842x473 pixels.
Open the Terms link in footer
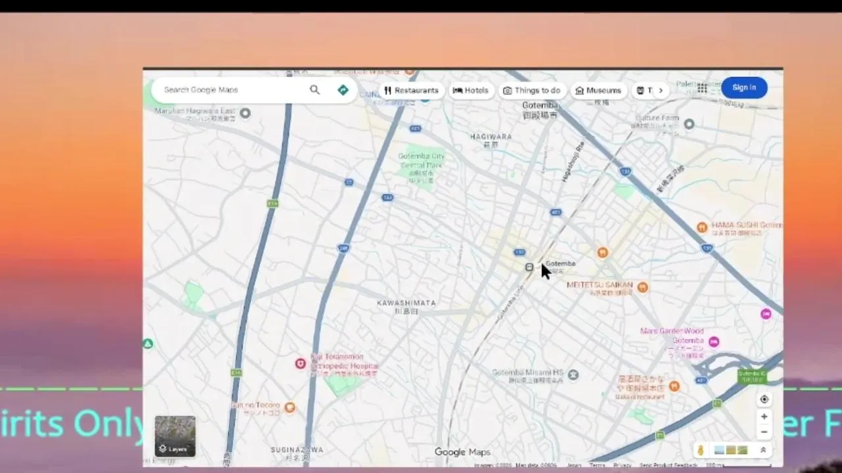pyautogui.click(x=597, y=465)
